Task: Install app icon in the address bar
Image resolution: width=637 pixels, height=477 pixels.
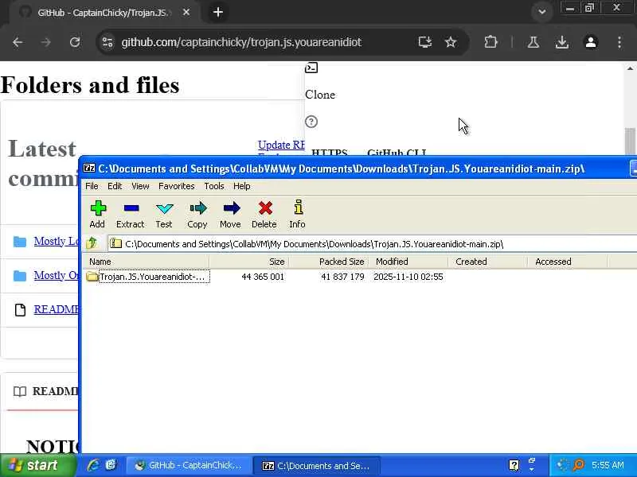Action: pyautogui.click(x=425, y=42)
